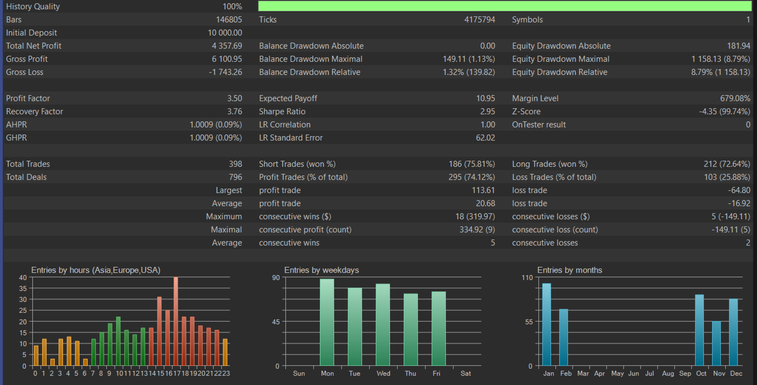
Task: Select consecutive wins ($) value 18 (319.97)
Action: click(475, 217)
